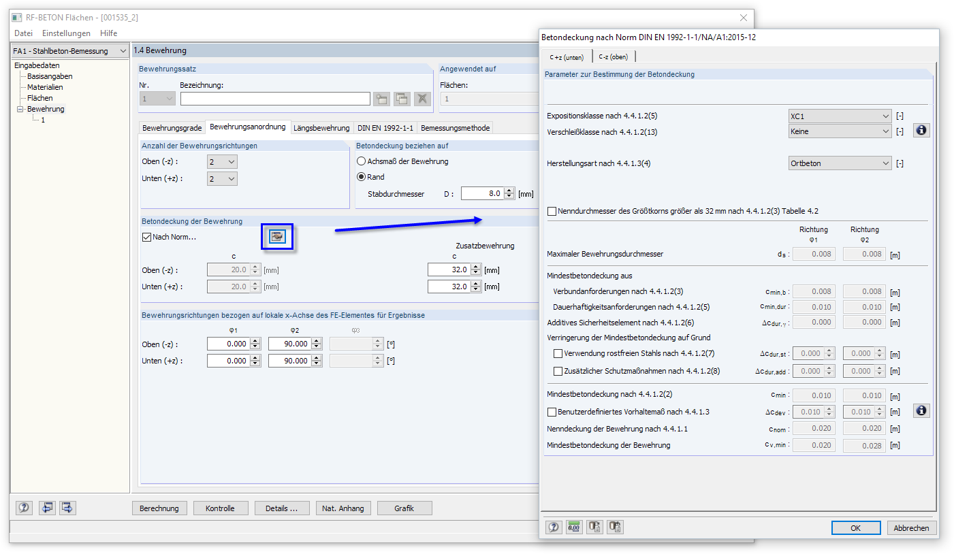Open the Expositionsklasse XC1 dropdown
The height and width of the screenshot is (554, 954).
point(840,116)
